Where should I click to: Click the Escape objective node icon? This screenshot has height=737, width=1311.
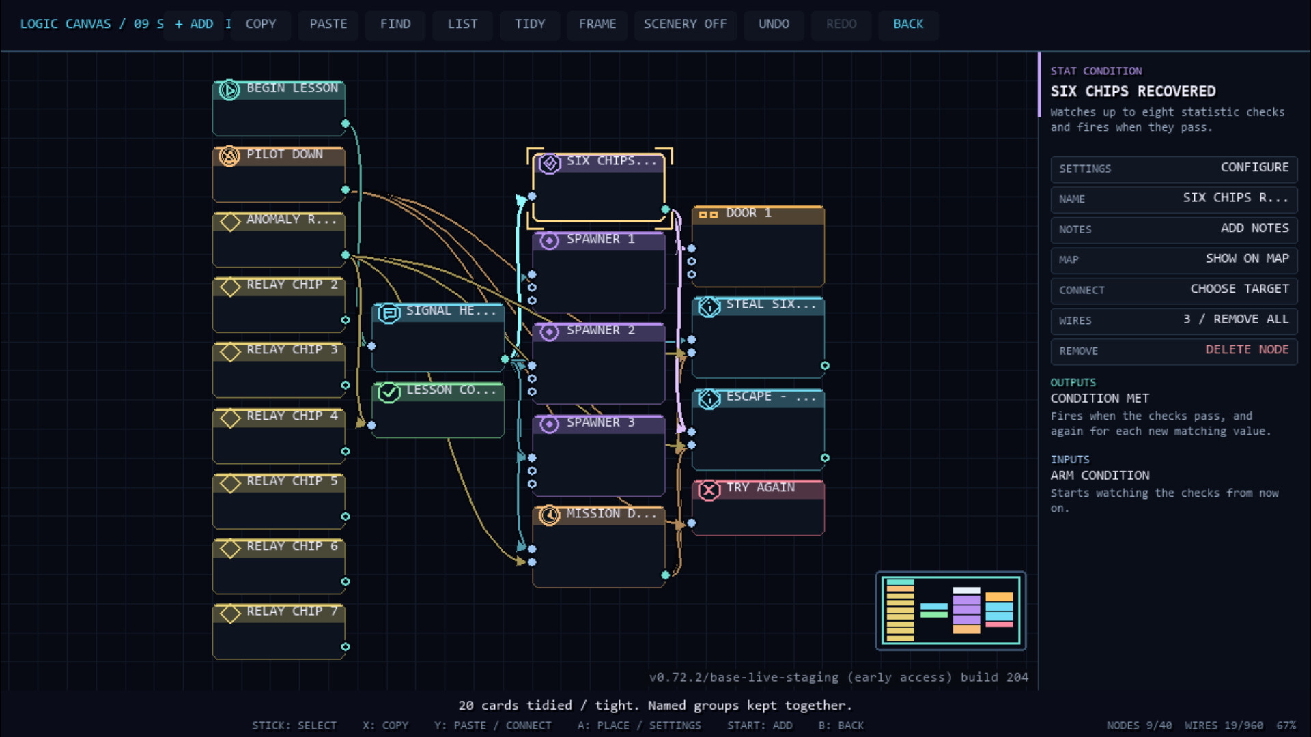[x=709, y=399]
